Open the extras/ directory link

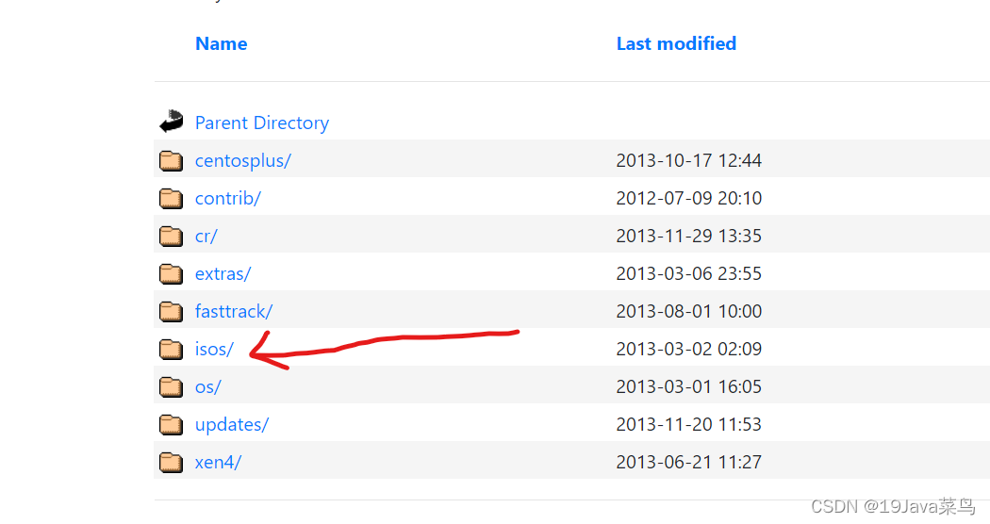(223, 273)
